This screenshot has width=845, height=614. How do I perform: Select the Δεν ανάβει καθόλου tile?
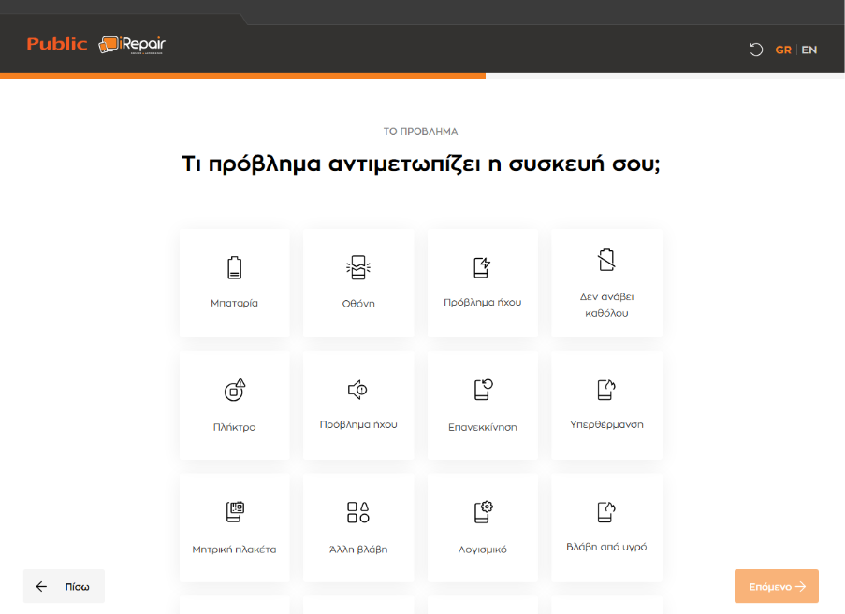click(606, 282)
